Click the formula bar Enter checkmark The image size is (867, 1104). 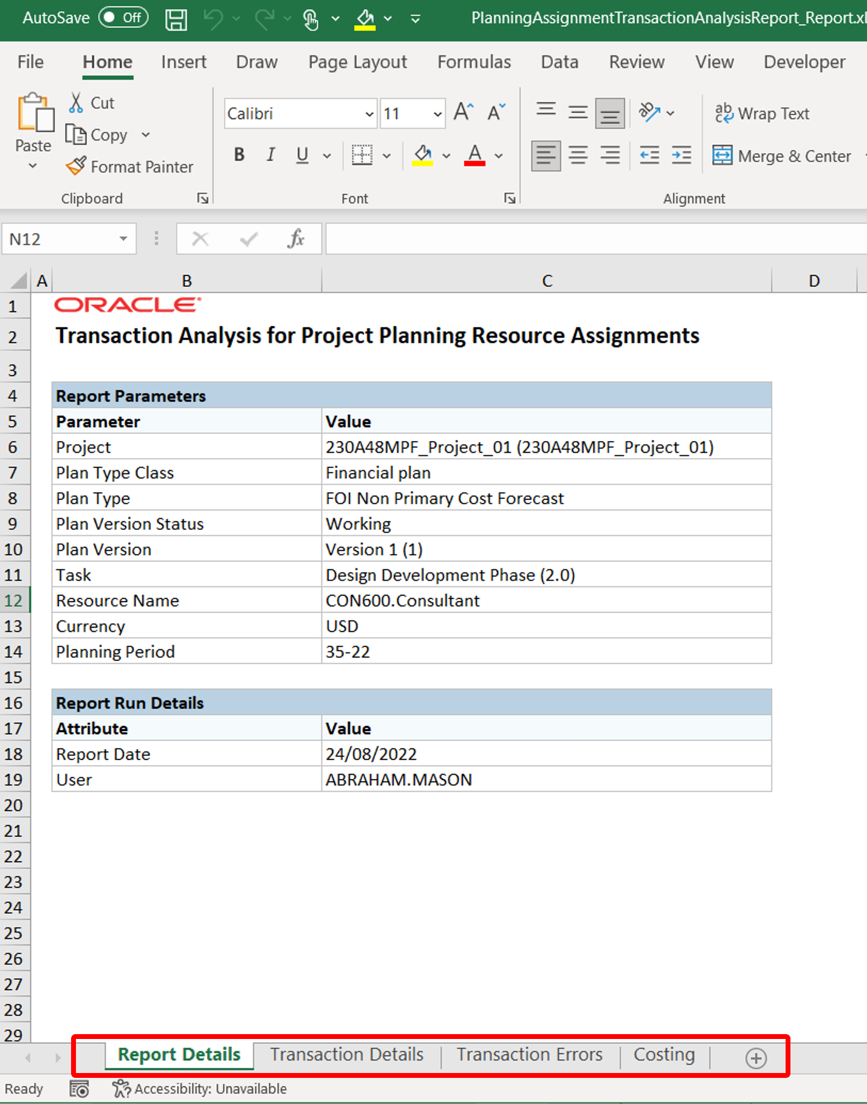click(x=248, y=239)
